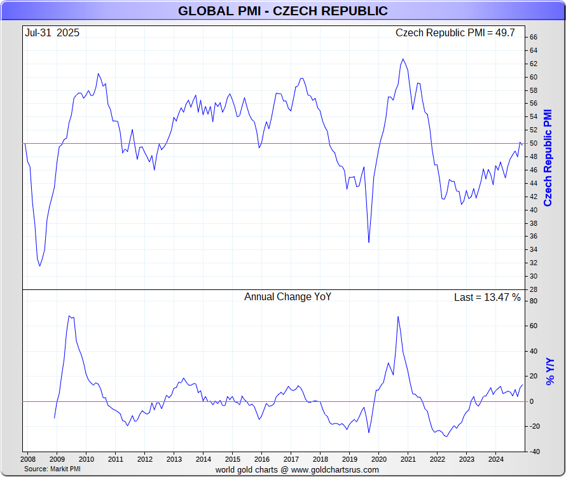
Task: Click the "Last = 13.47 %" value
Action: click(487, 297)
